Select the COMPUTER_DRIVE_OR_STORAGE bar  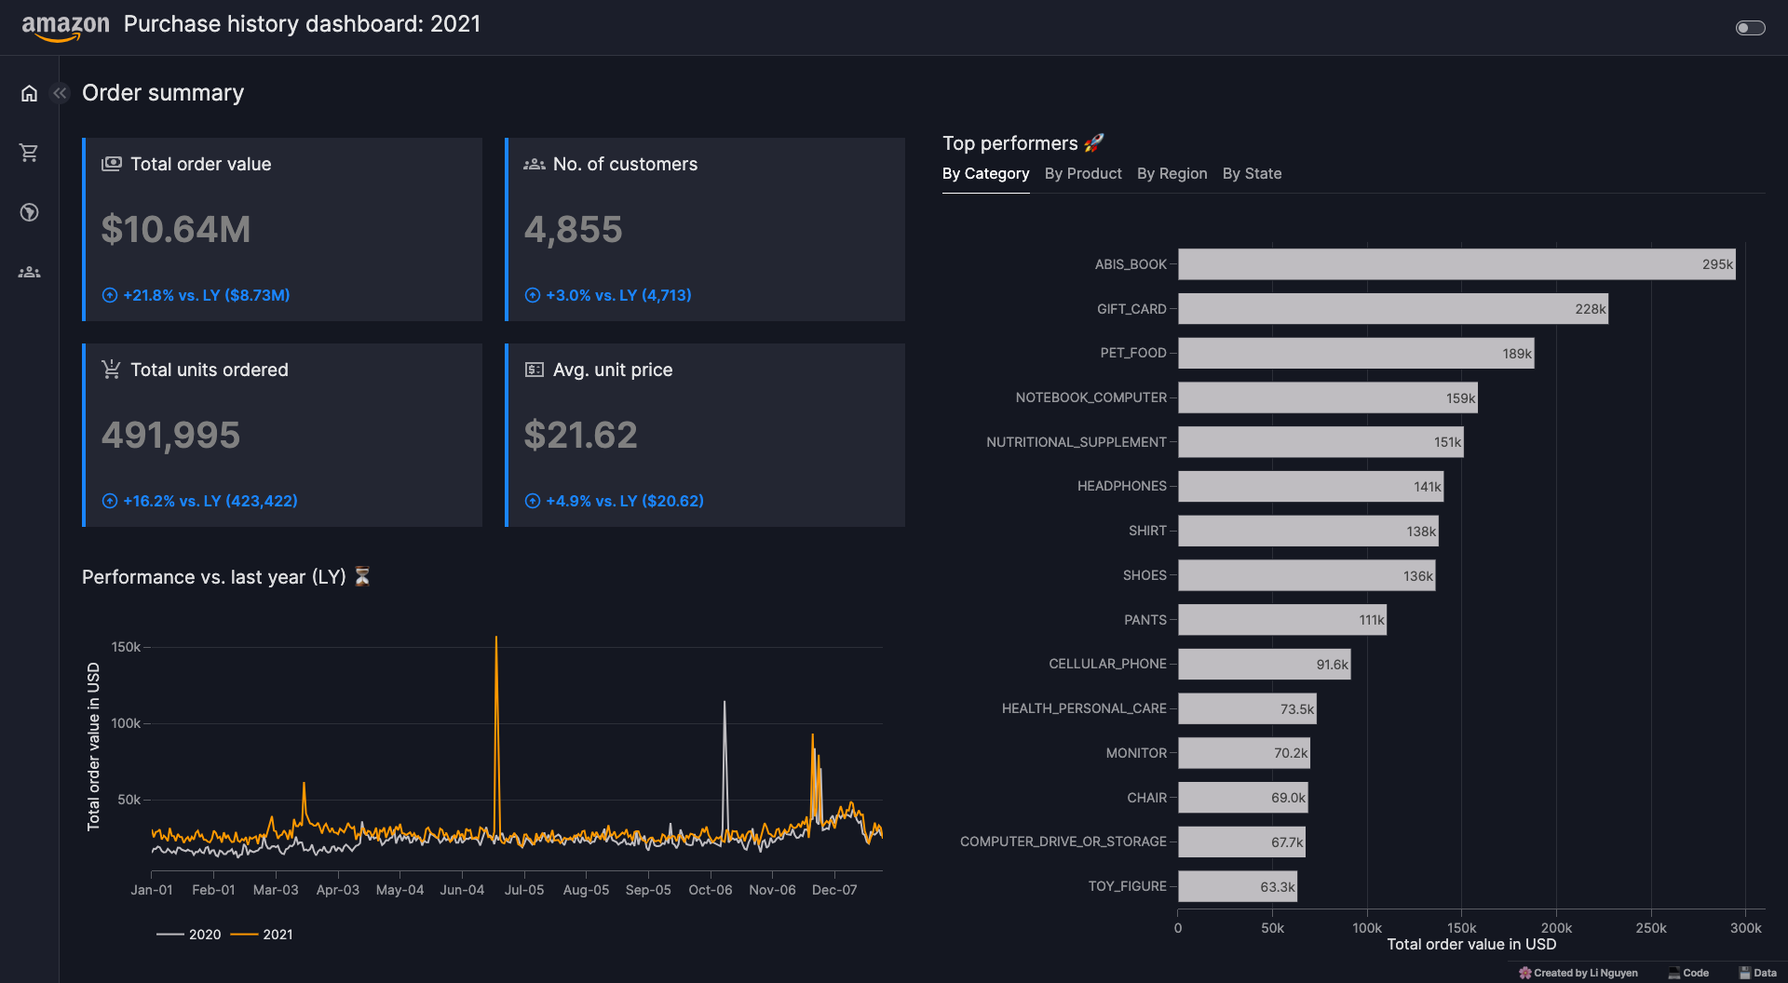[1241, 842]
